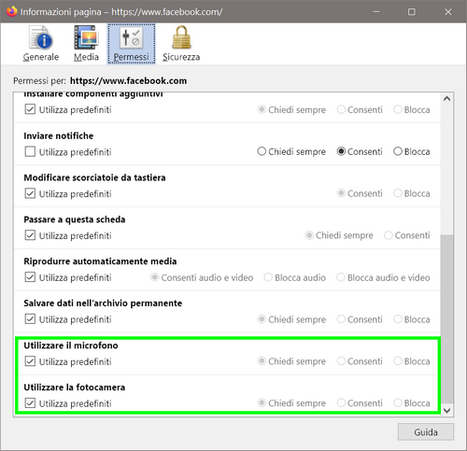Uncheck Utilizza predefiniti under Installare componenti aggiuntivi
Image resolution: width=467 pixels, height=451 pixels.
pyautogui.click(x=30, y=109)
